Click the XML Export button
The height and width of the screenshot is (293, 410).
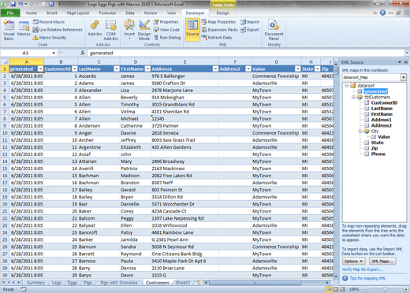(250, 30)
